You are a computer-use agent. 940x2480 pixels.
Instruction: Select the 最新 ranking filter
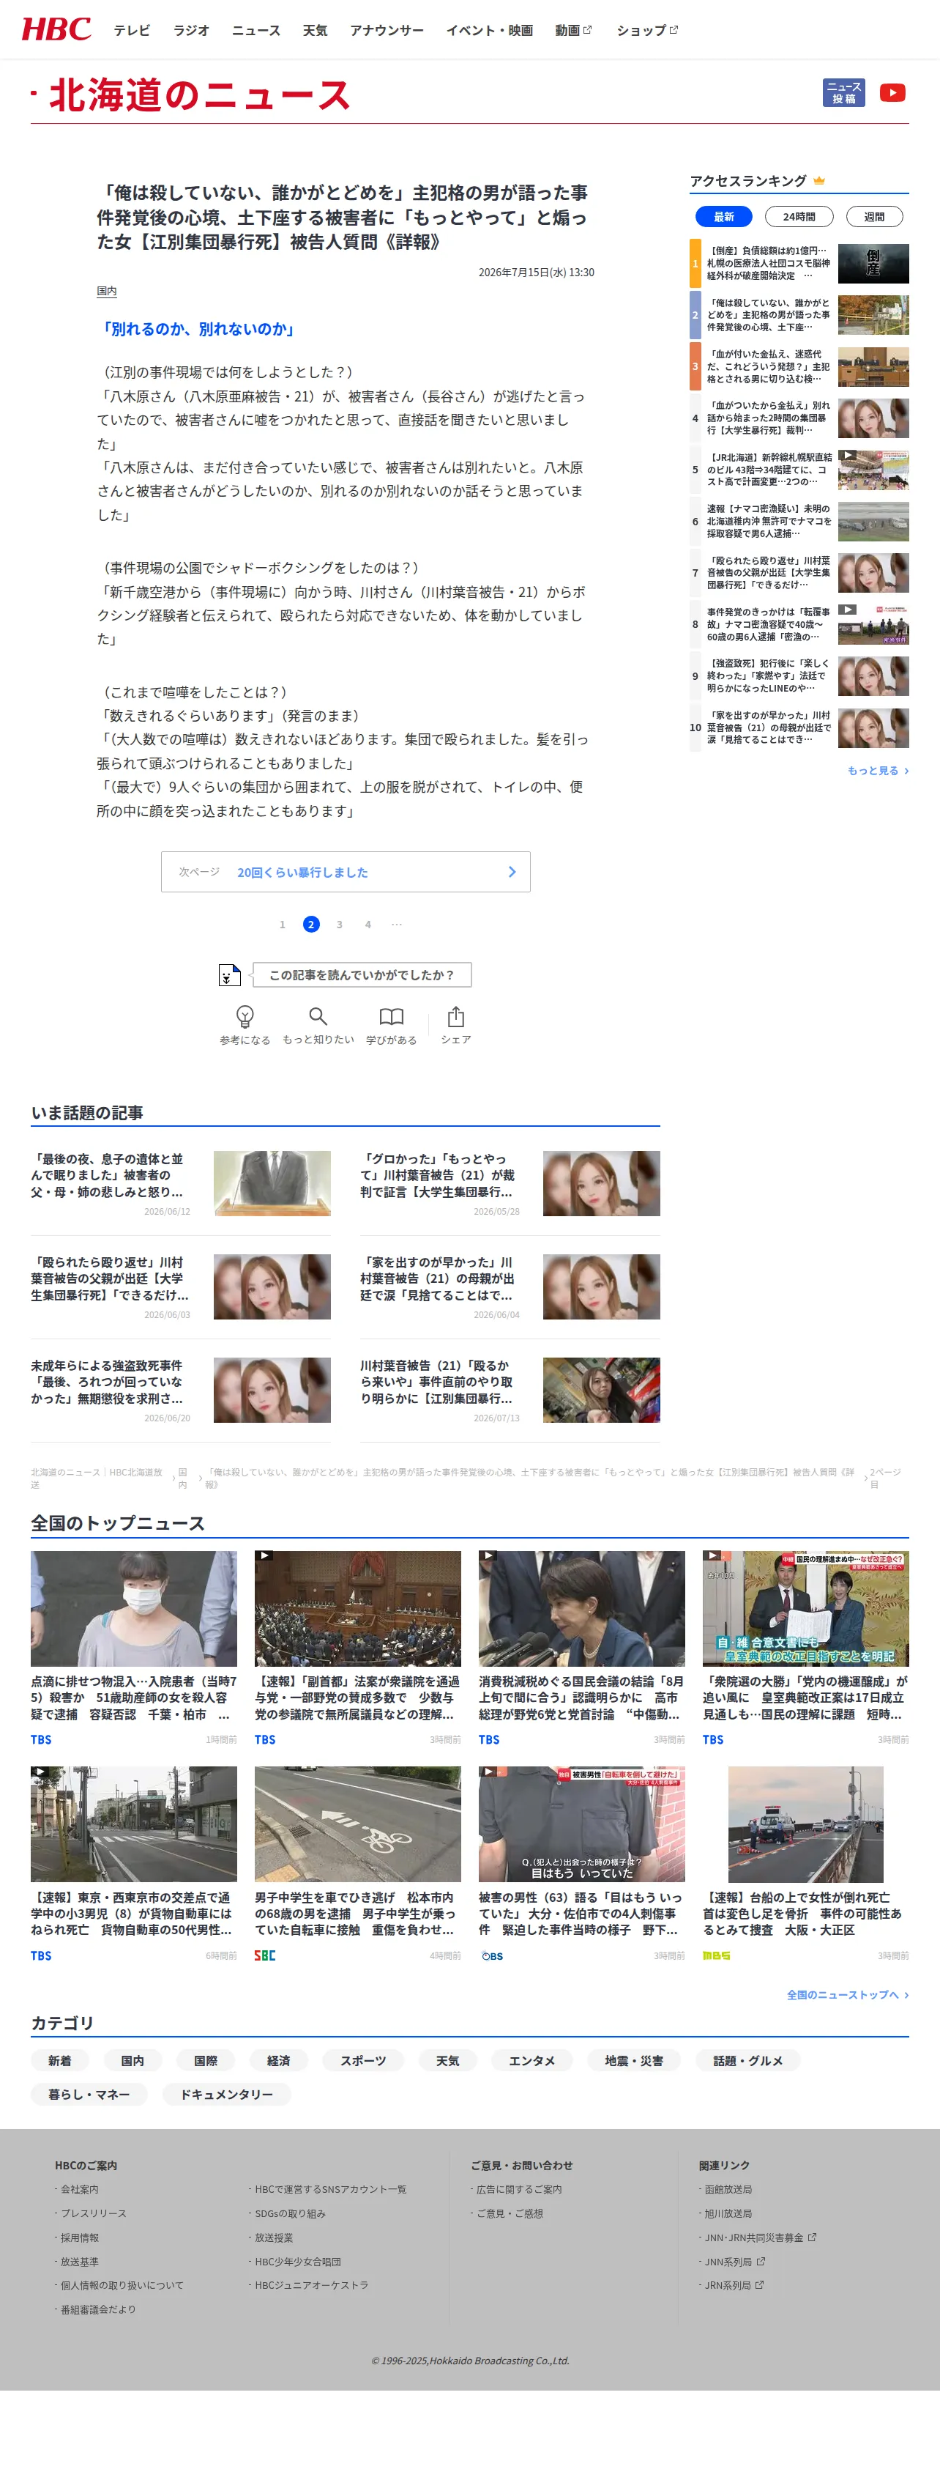click(723, 217)
